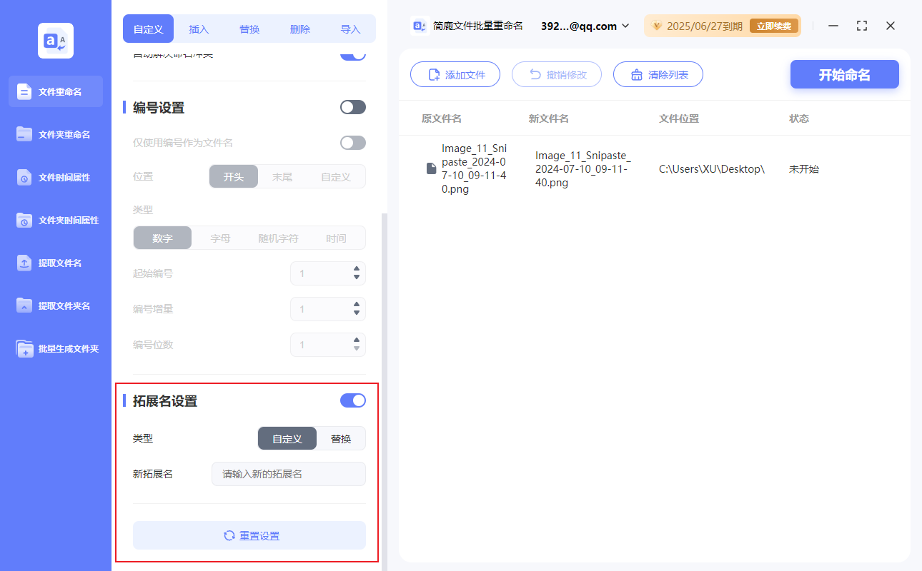This screenshot has height=571, width=922.
Task: Turn on 仅使用编号作为文件名 switch
Action: point(352,142)
